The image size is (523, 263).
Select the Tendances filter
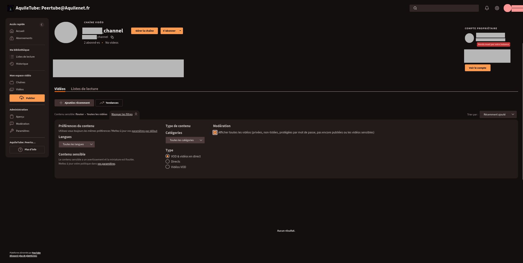point(109,103)
